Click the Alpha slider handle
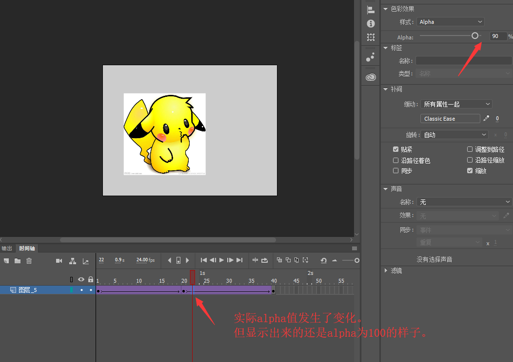This screenshot has height=362, width=513. 475,36
